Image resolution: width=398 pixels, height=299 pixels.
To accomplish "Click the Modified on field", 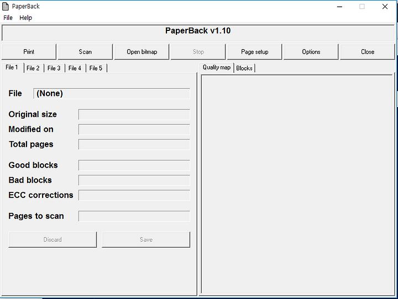I will pyautogui.click(x=134, y=130).
